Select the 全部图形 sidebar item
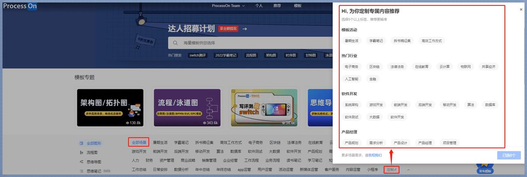Image resolution: width=527 pixels, height=177 pixels. [x=94, y=143]
